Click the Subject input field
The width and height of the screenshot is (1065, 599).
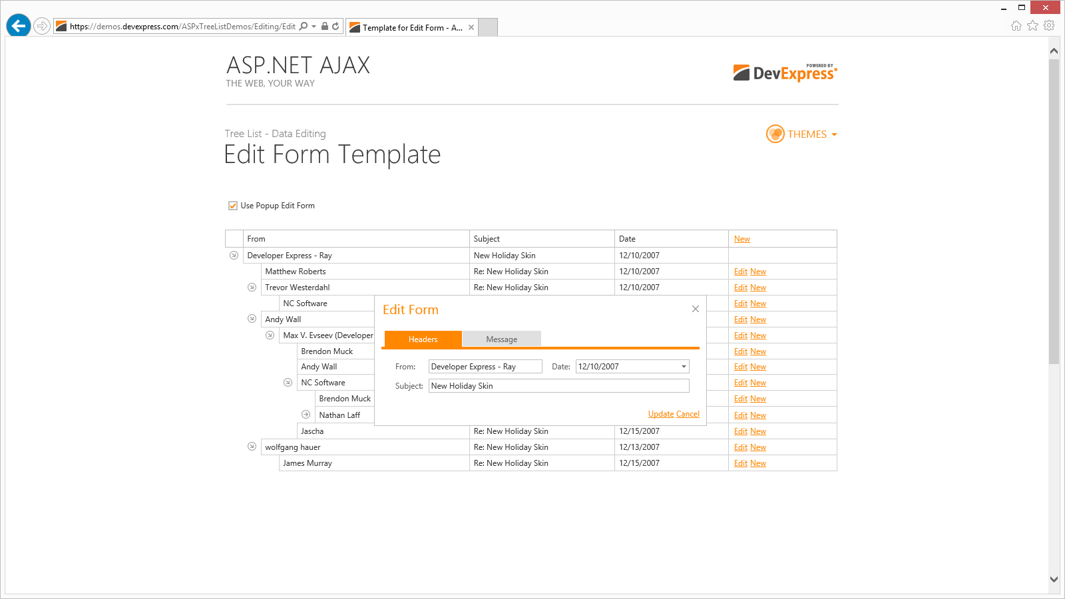(559, 386)
